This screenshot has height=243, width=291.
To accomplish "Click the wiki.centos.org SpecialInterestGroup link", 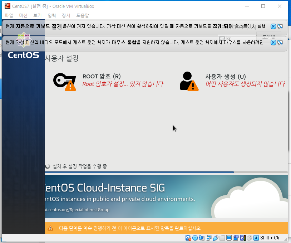I will (x=77, y=210).
